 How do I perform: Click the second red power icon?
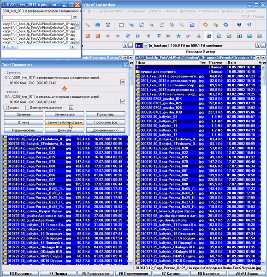[98, 36]
